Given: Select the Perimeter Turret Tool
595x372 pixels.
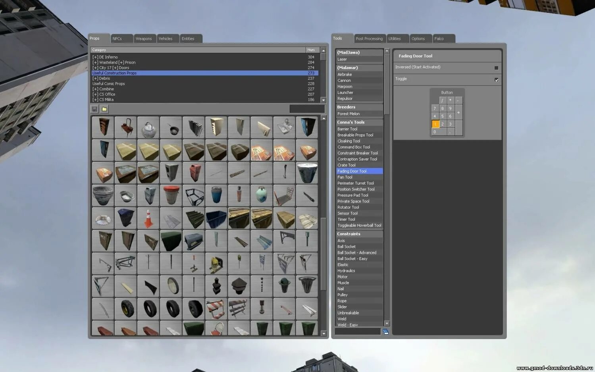Looking at the screenshot, I should tap(359, 183).
